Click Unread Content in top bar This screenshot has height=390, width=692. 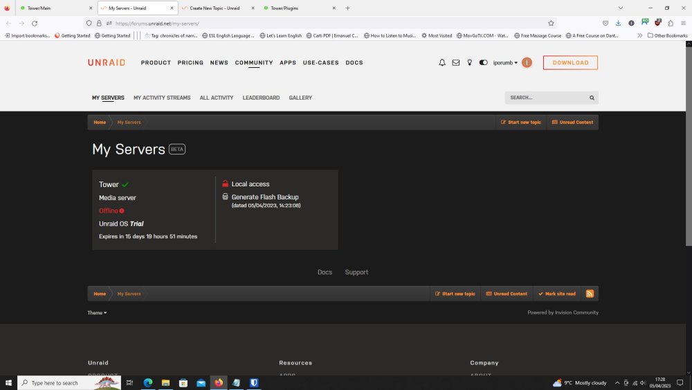[572, 123]
